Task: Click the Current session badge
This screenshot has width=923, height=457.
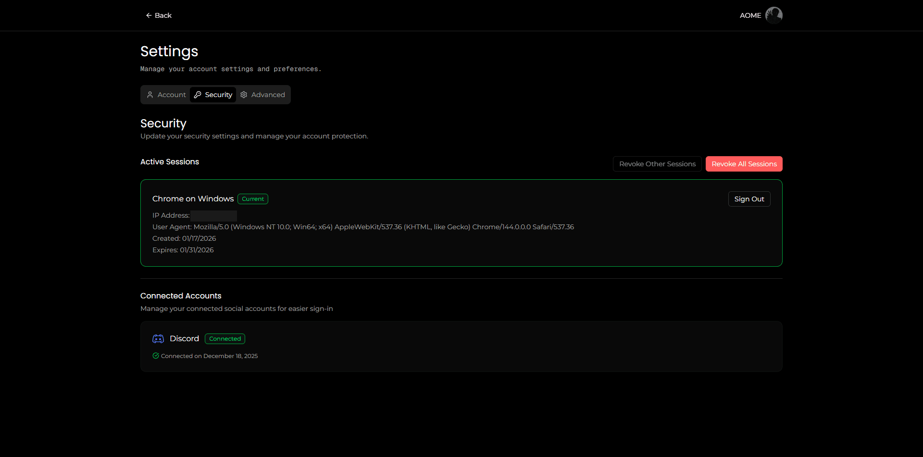Action: [x=252, y=198]
